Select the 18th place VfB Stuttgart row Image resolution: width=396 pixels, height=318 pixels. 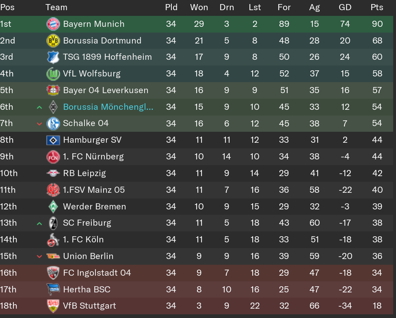(197, 306)
